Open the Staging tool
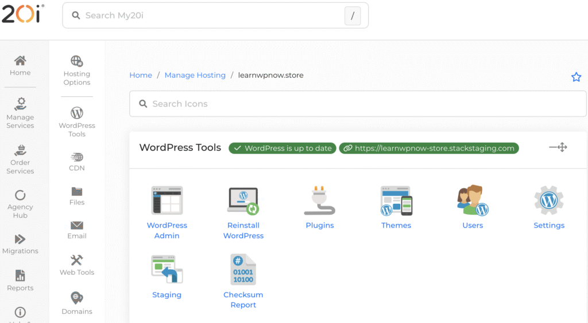588x323 pixels. [167, 270]
